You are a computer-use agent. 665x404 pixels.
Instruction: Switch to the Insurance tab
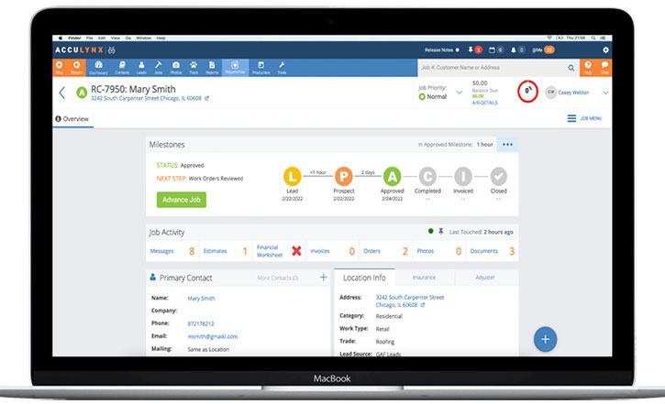pos(425,277)
